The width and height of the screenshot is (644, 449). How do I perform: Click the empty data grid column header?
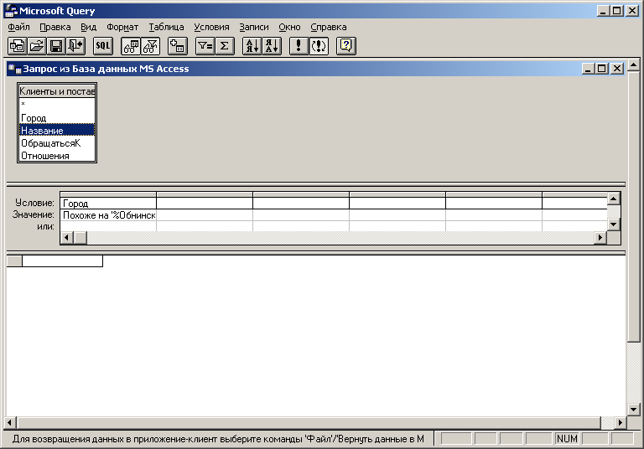pyautogui.click(x=62, y=261)
